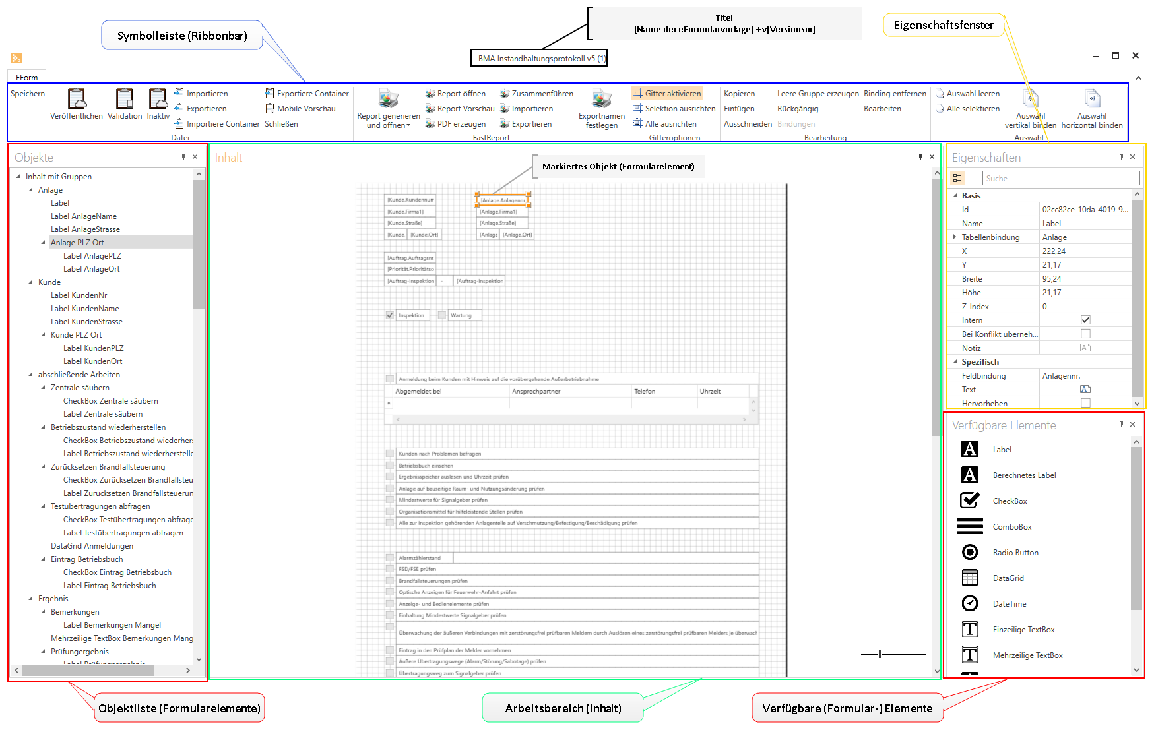The image size is (1154, 730).
Task: Check Kunden nach Problemen befragen box
Action: [390, 454]
